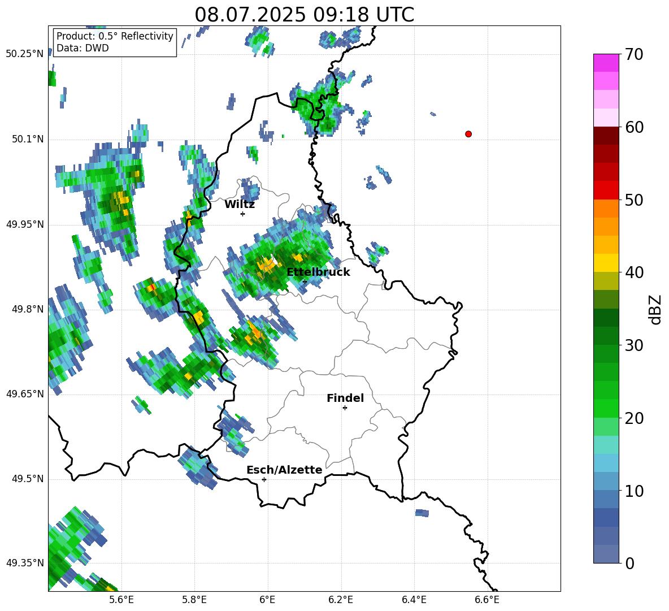
Task: Click the orange storm core west of Ettelbruck
Action: click(268, 265)
